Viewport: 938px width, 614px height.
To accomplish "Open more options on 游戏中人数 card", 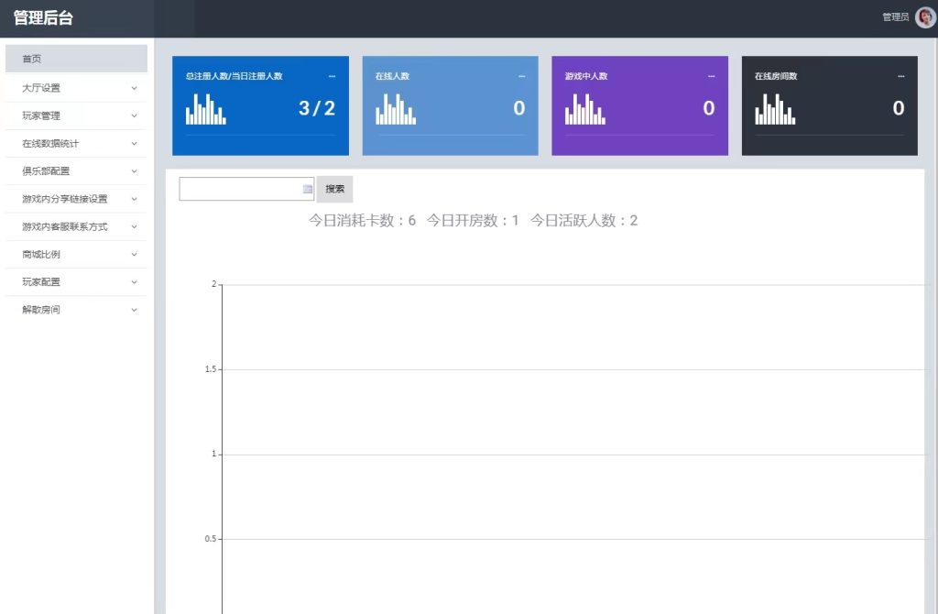I will 711,76.
